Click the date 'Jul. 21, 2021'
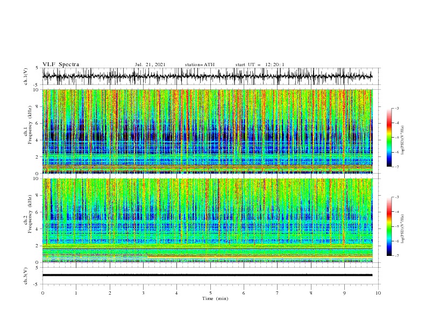The height and width of the screenshot is (329, 426). 150,65
